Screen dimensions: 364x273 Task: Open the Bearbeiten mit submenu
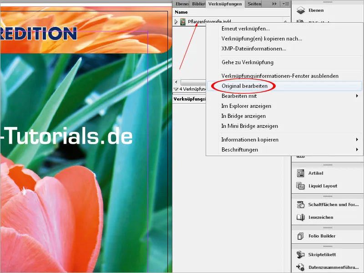coord(284,96)
